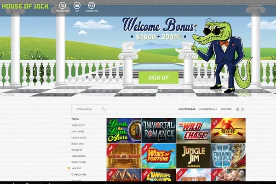Select Video Slots category
This screenshot has width=276, height=184.
pyautogui.click(x=78, y=125)
